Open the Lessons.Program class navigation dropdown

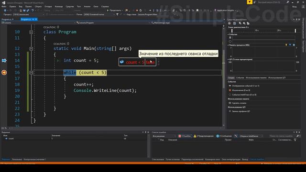pos(113,23)
